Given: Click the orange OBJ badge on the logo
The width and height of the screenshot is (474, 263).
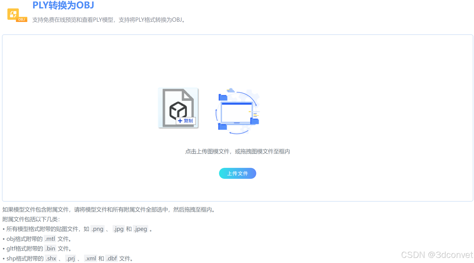Looking at the screenshot, I should point(21,19).
